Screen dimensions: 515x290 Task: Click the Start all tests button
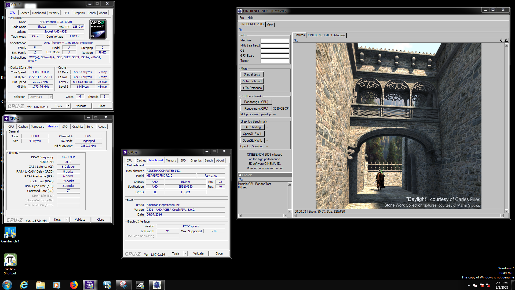pyautogui.click(x=252, y=74)
